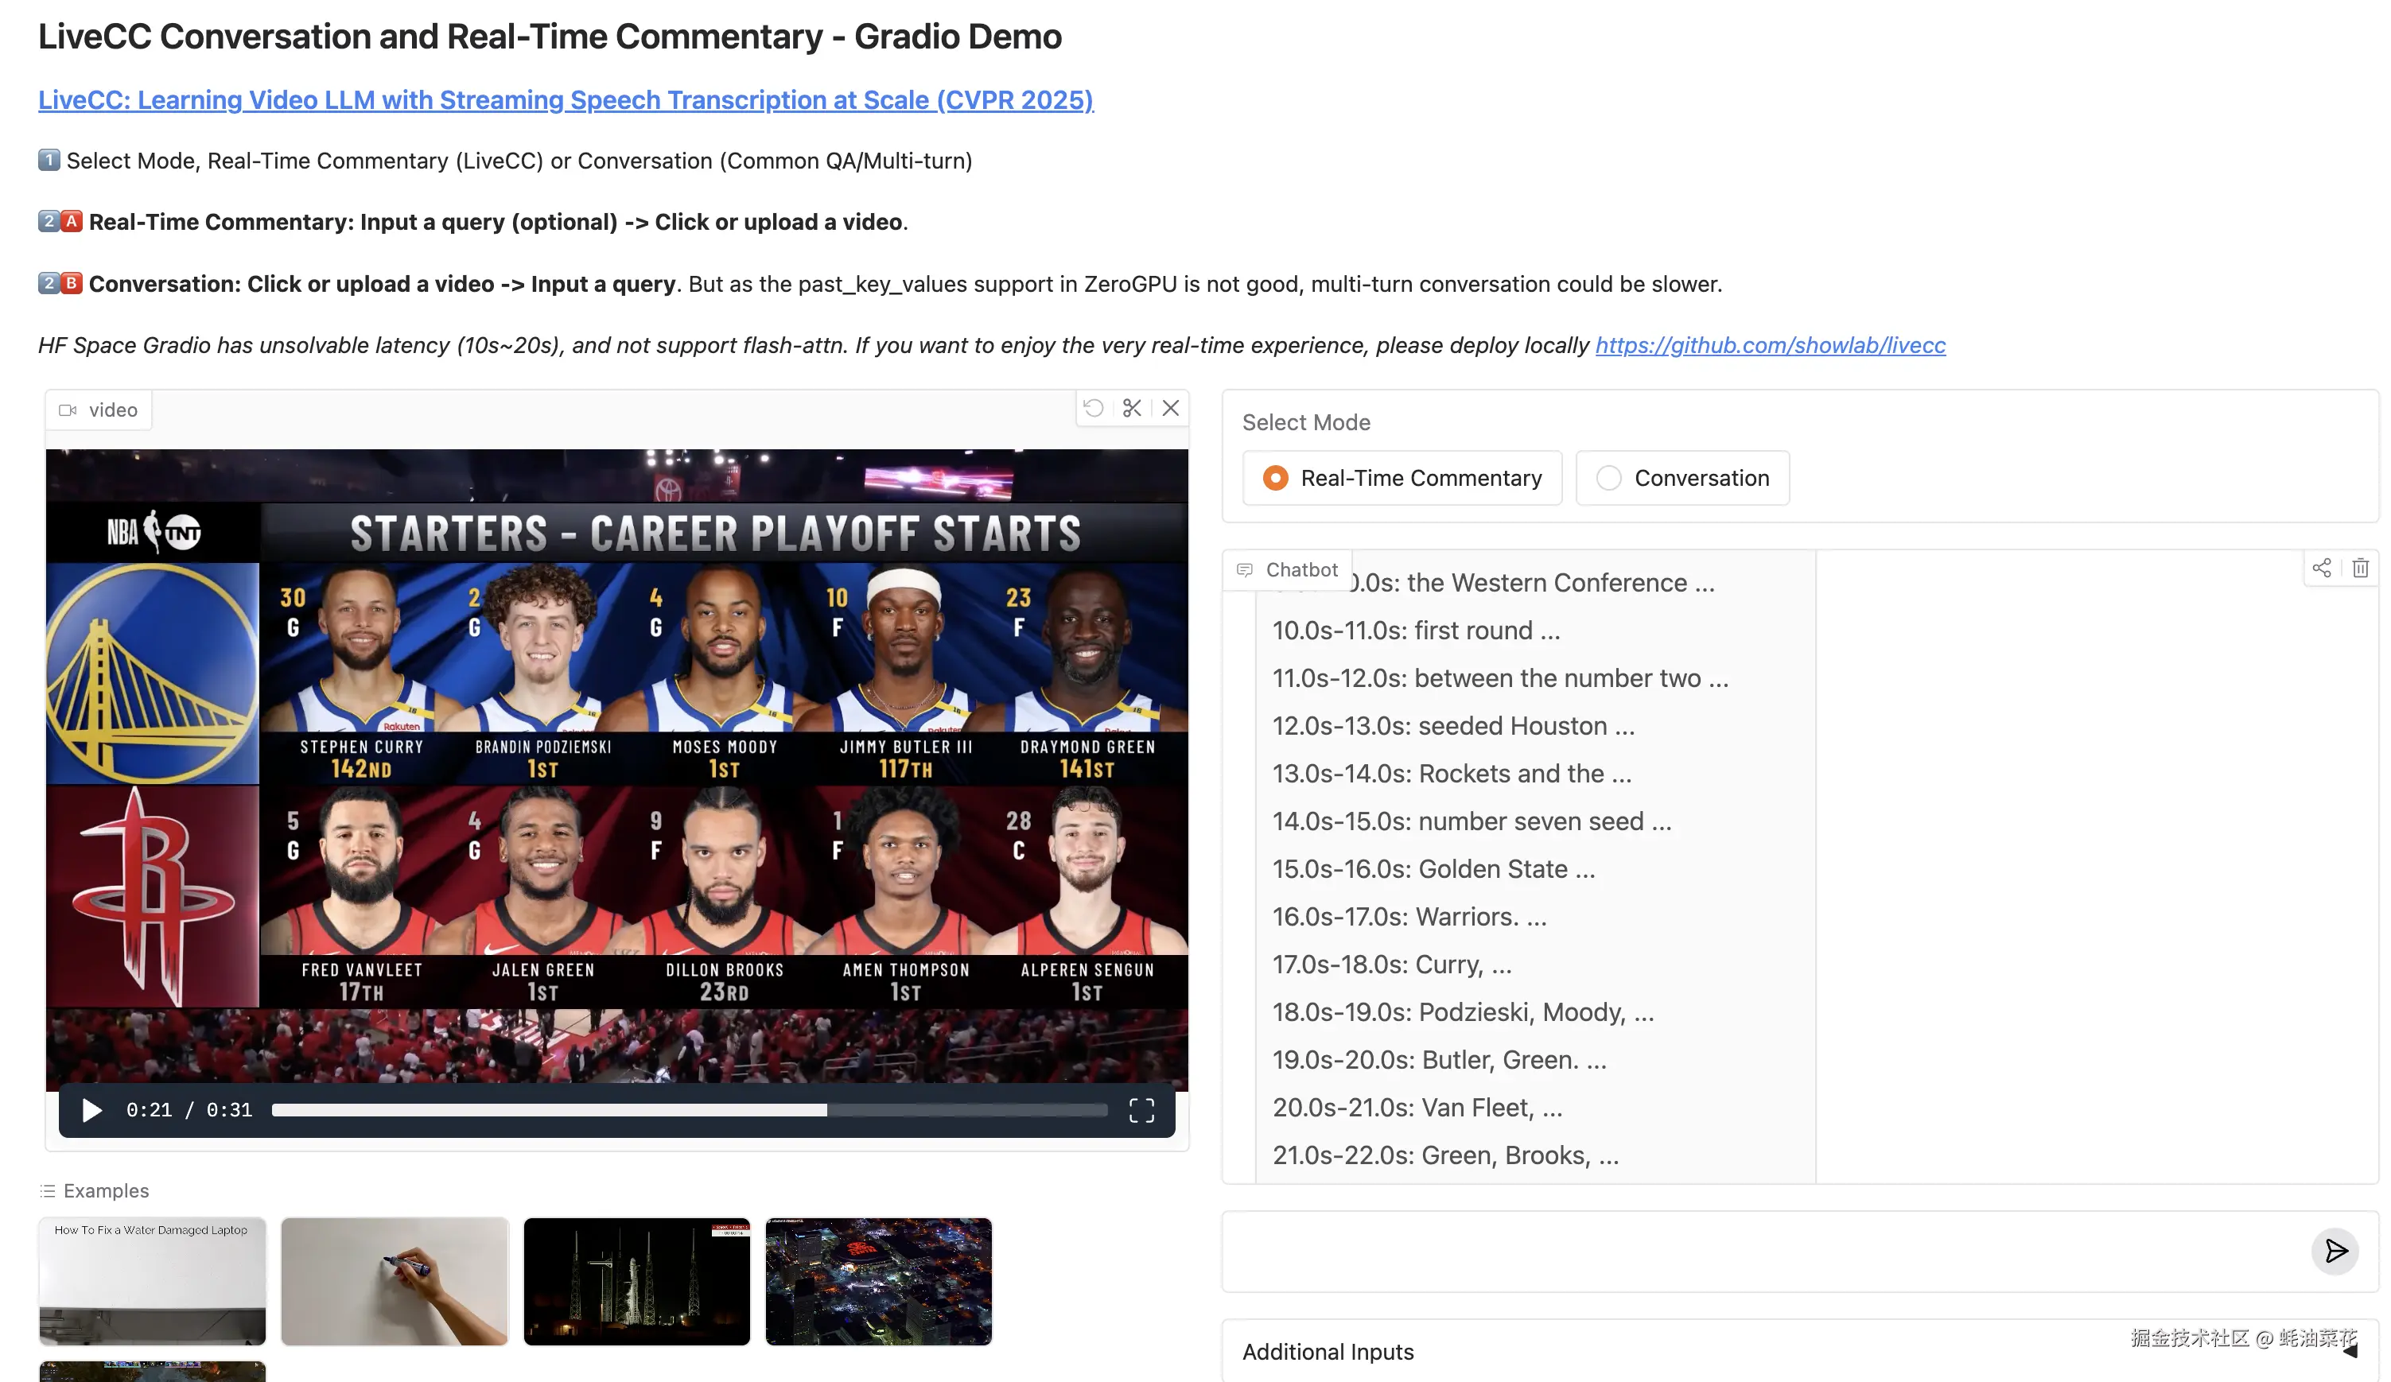Select the rocket launch example video
The height and width of the screenshot is (1382, 2391).
pos(636,1282)
